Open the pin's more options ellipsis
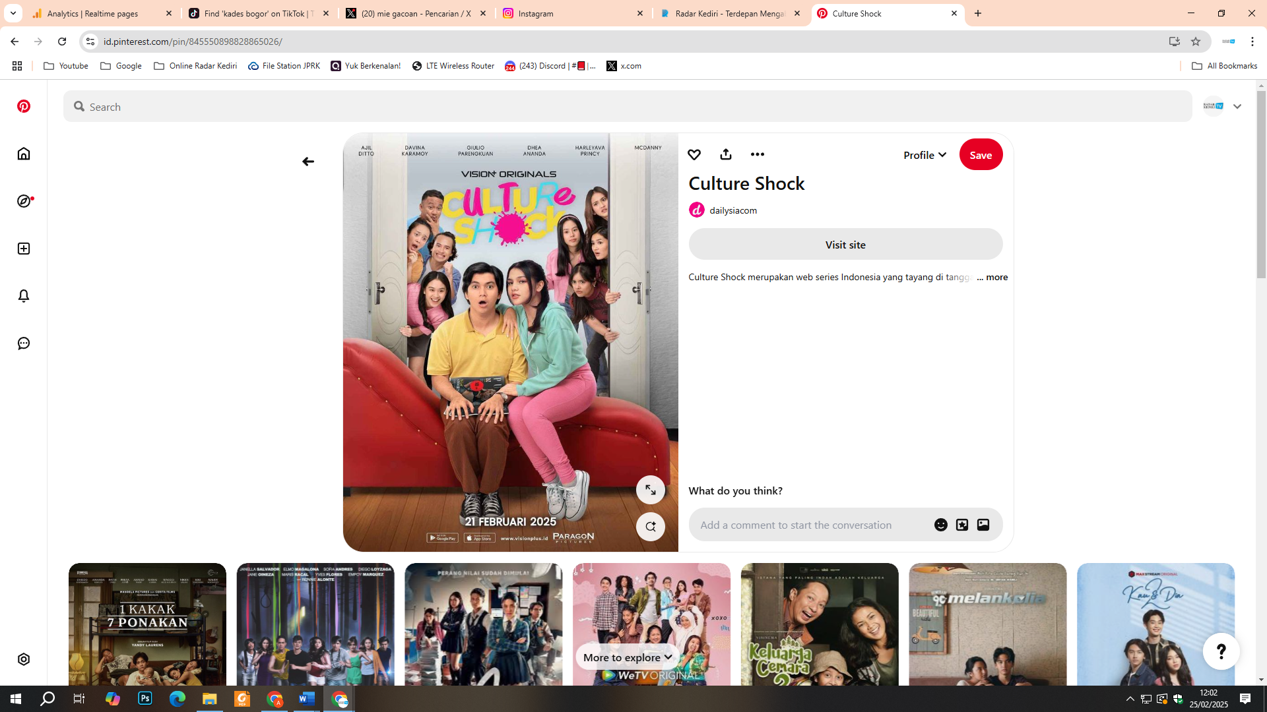The image size is (1267, 712). (758, 154)
